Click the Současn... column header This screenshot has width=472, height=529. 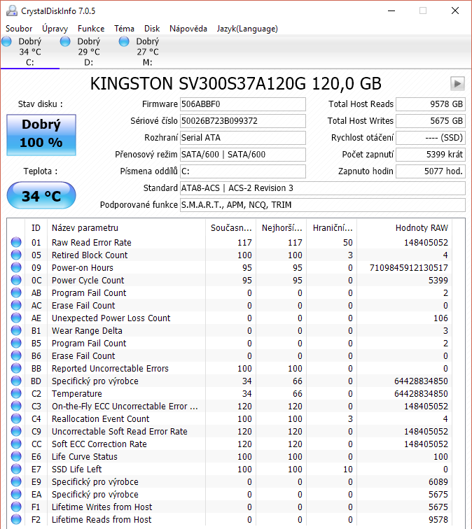pos(231,227)
